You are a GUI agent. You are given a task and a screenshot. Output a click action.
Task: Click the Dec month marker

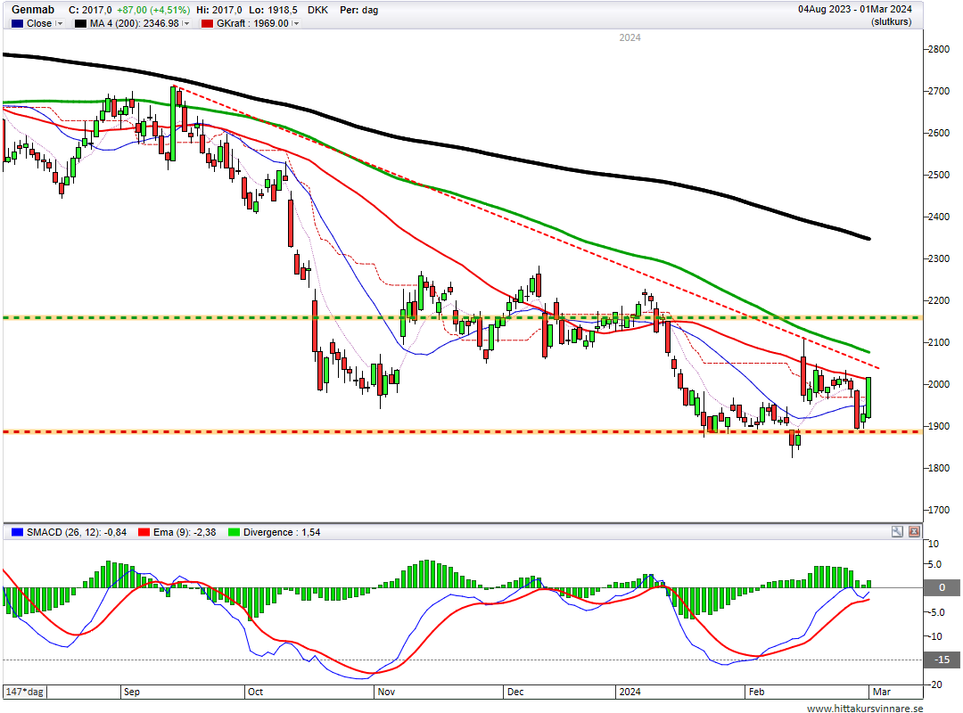pos(515,692)
